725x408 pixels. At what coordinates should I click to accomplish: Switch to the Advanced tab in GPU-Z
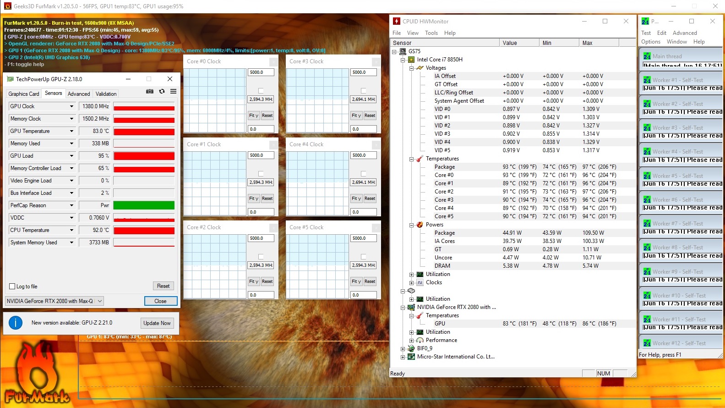pyautogui.click(x=79, y=94)
